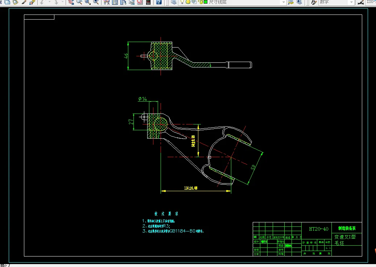Open the ISO dimension style combo box

371,2
